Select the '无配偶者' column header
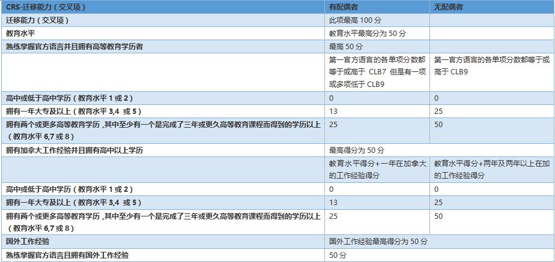The width and height of the screenshot is (555, 262). (x=449, y=7)
